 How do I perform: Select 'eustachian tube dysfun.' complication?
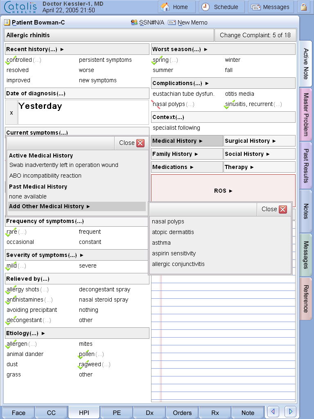pyautogui.click(x=183, y=94)
